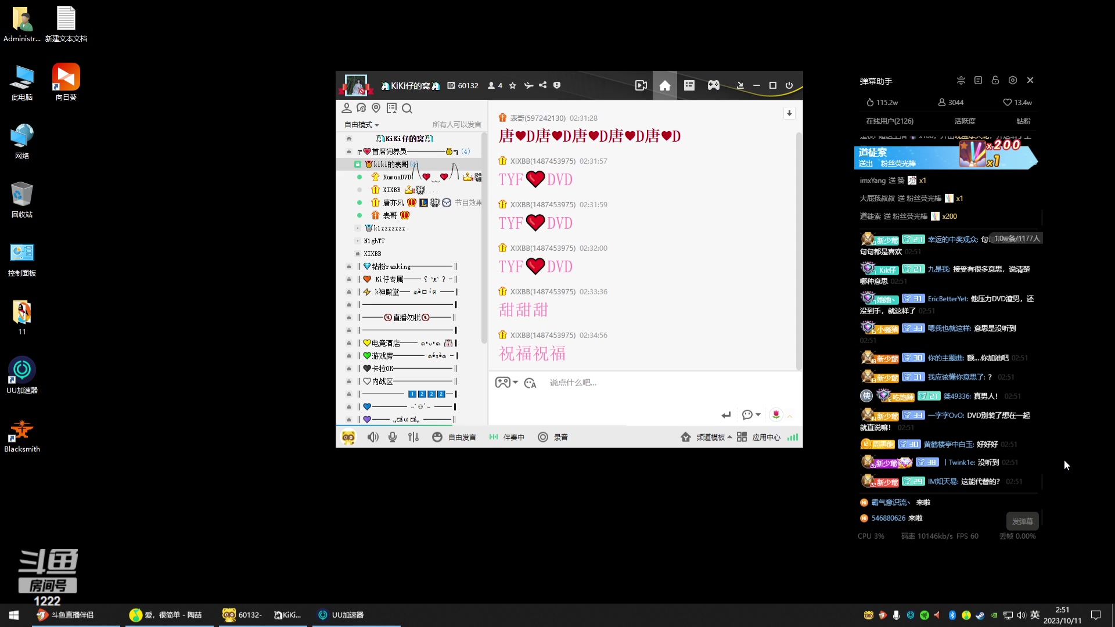This screenshot has height=627, width=1115.
Task: Open the game controller icon in header
Action: pos(714,85)
